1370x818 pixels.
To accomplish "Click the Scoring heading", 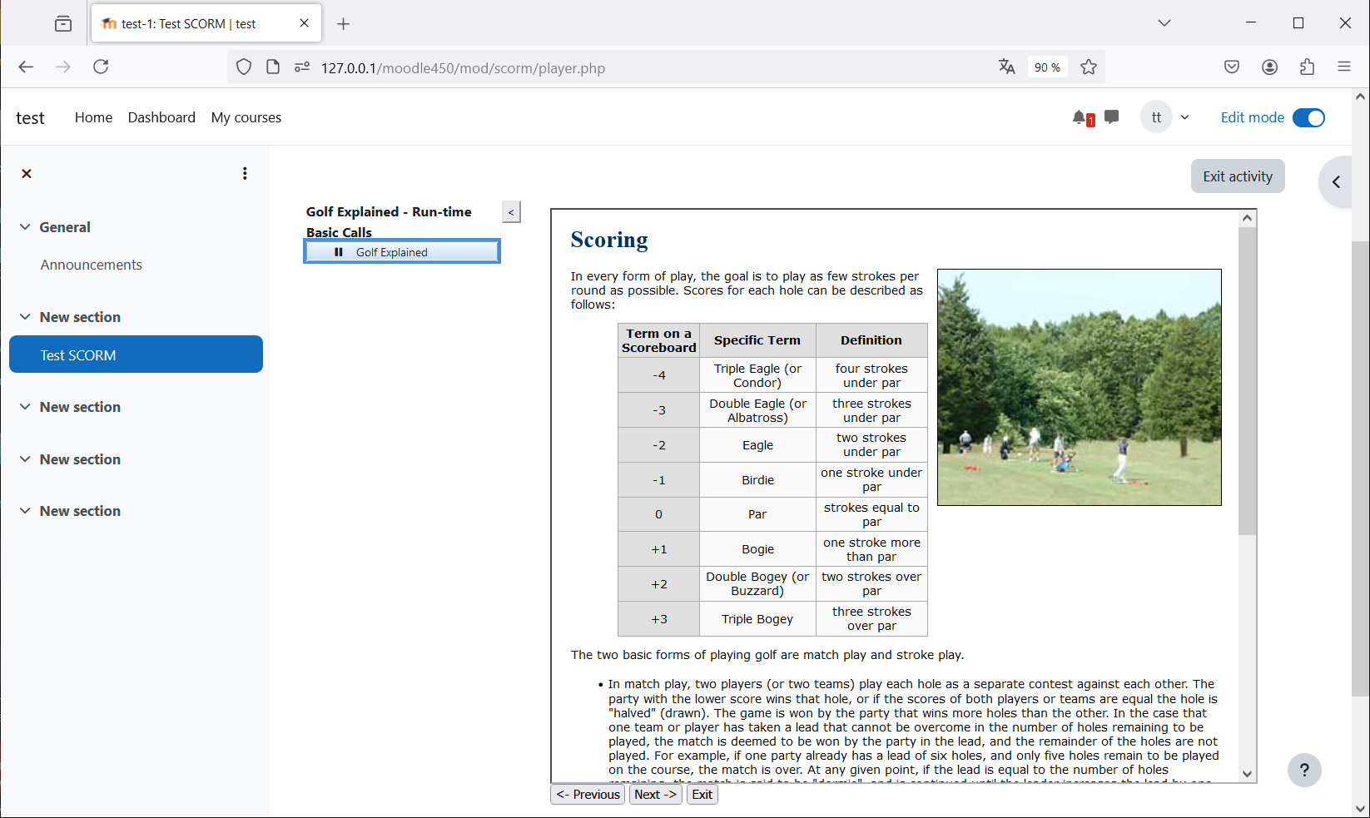I will pos(609,240).
